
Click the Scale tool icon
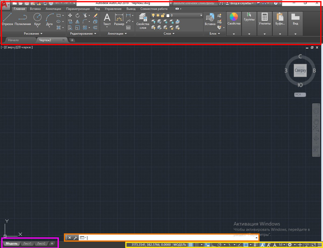coord(77,27)
